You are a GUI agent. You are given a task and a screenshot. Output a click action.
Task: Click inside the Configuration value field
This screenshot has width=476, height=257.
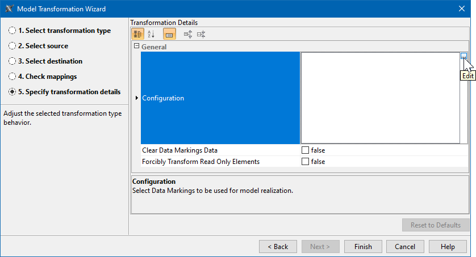(380, 98)
